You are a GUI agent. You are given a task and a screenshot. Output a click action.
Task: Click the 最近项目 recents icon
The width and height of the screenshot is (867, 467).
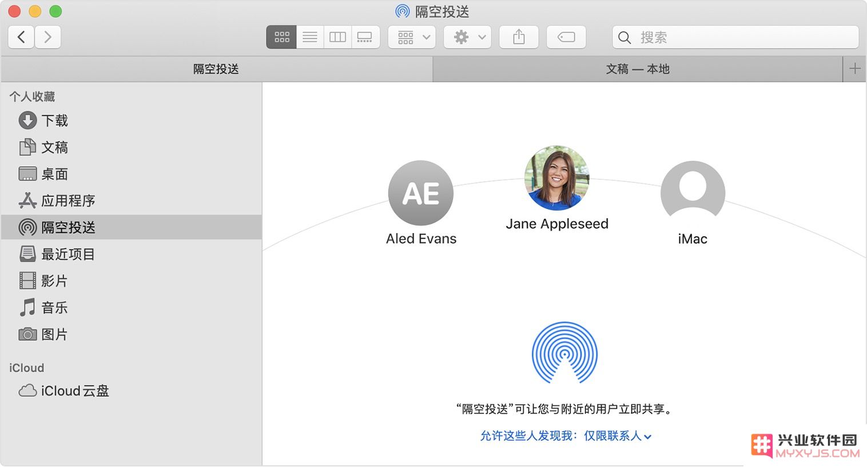click(x=27, y=253)
